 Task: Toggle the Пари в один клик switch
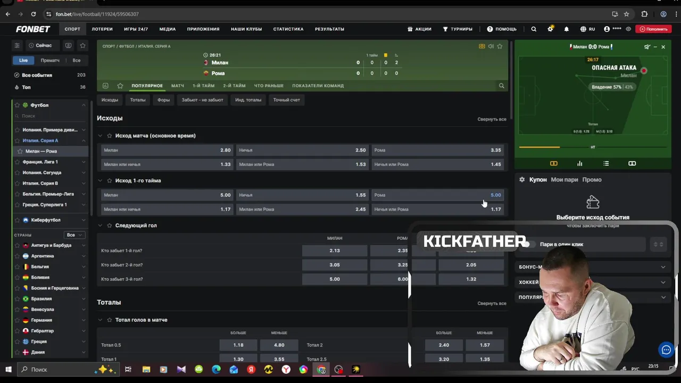pos(528,244)
